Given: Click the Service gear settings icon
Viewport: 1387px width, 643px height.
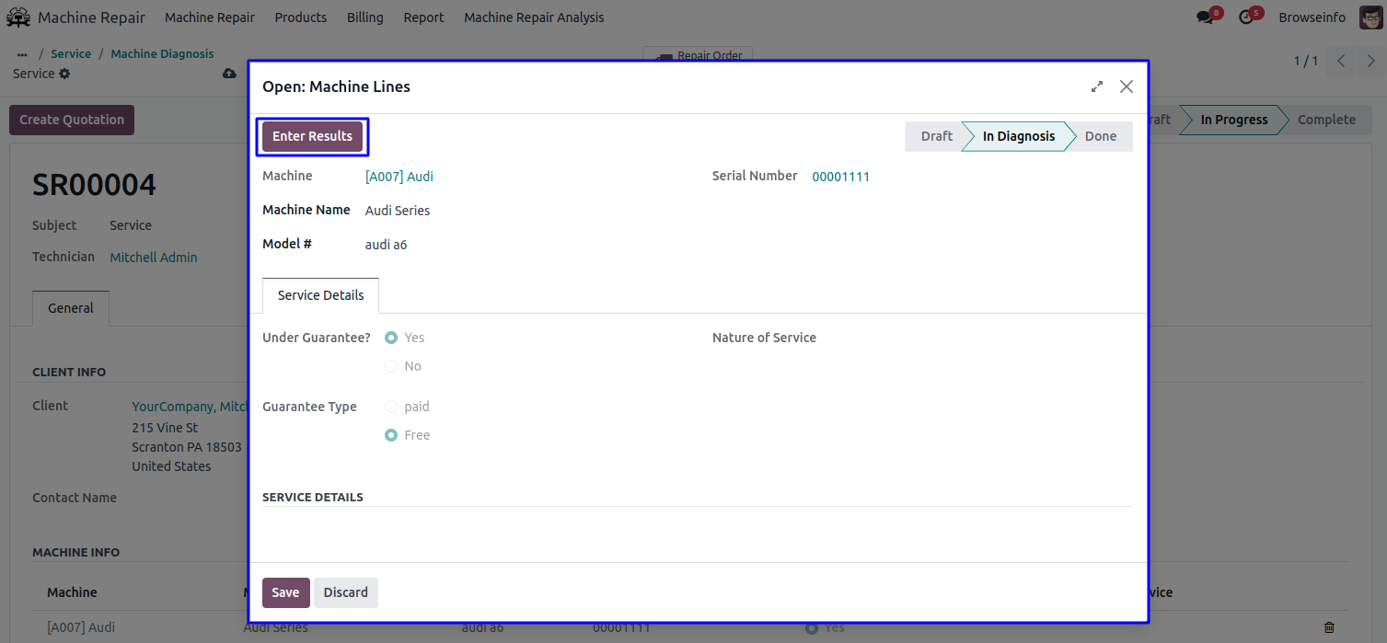Looking at the screenshot, I should tap(64, 74).
